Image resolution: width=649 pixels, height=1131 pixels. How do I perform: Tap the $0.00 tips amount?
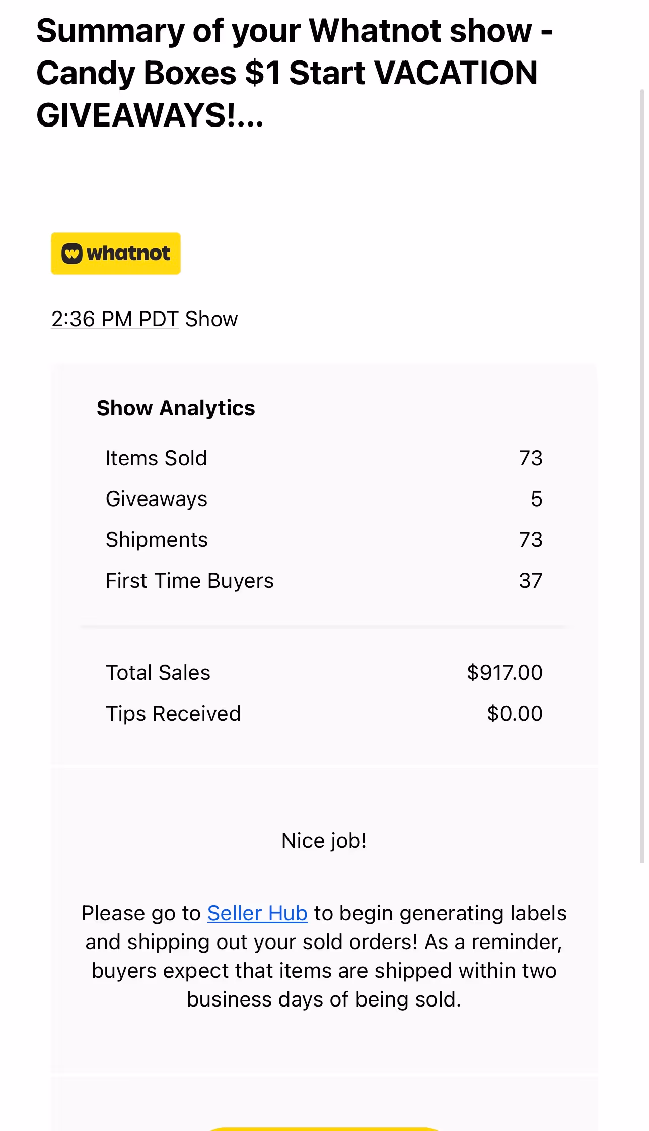(515, 714)
